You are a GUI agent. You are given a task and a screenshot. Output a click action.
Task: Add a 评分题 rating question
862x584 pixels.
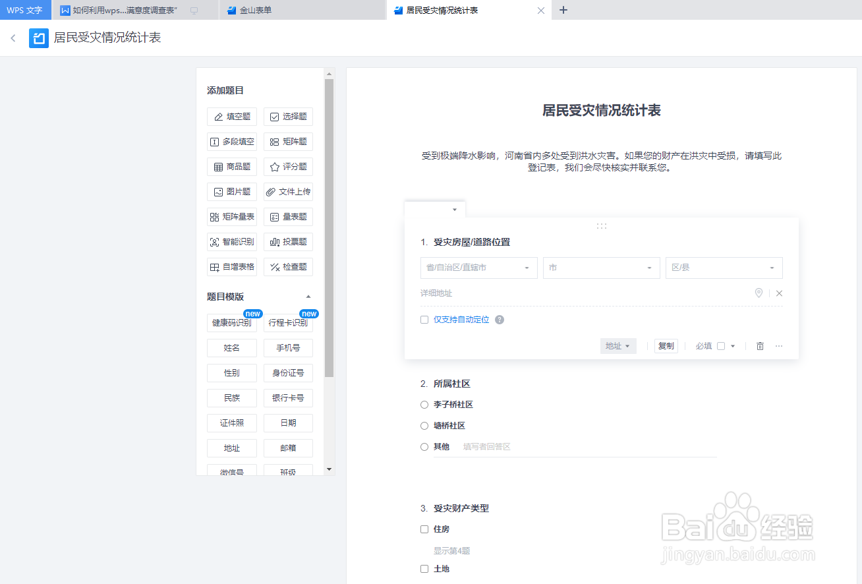click(288, 166)
